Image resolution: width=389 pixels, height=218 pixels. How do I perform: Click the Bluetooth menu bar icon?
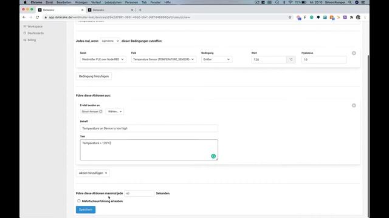[x=284, y=2]
